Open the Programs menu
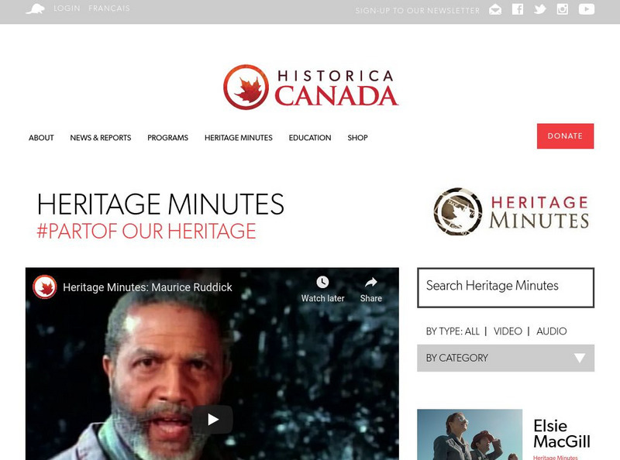 (167, 138)
